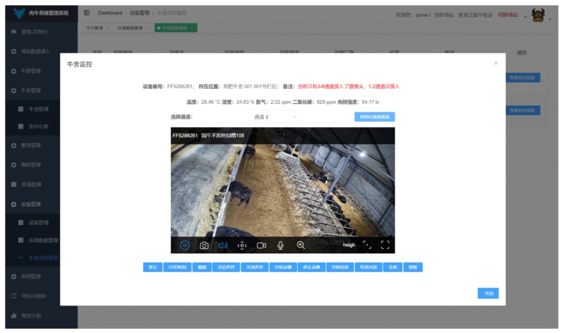This screenshot has width=565, height=333.
Task: Click the video record camcorder icon
Action: point(261,245)
